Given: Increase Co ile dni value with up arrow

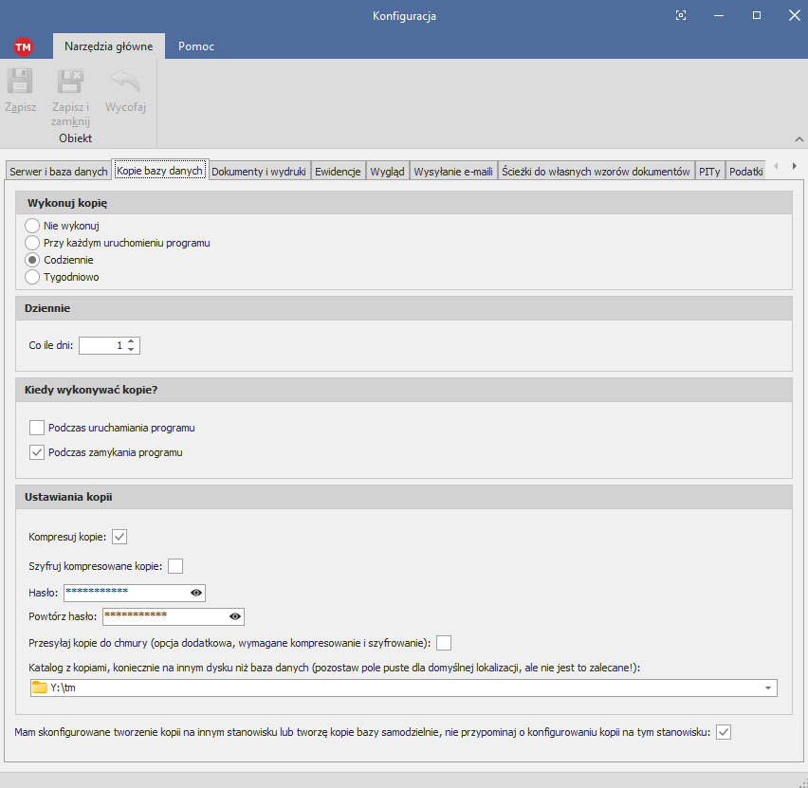Looking at the screenshot, I should [131, 341].
